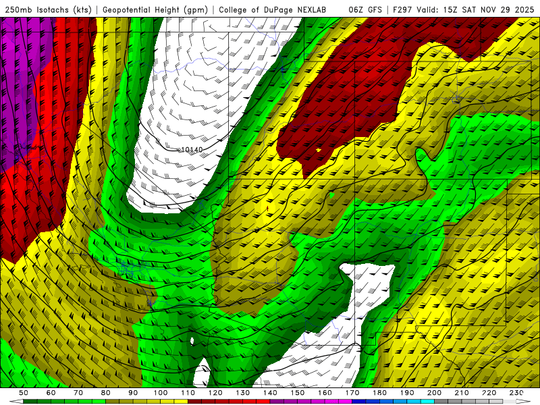Click the right arrow end of colorbar
Viewport: 540px width, 405px height.
pyautogui.click(x=523, y=402)
